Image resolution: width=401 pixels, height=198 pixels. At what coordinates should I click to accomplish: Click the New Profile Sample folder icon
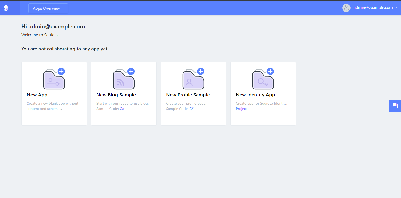(x=193, y=79)
